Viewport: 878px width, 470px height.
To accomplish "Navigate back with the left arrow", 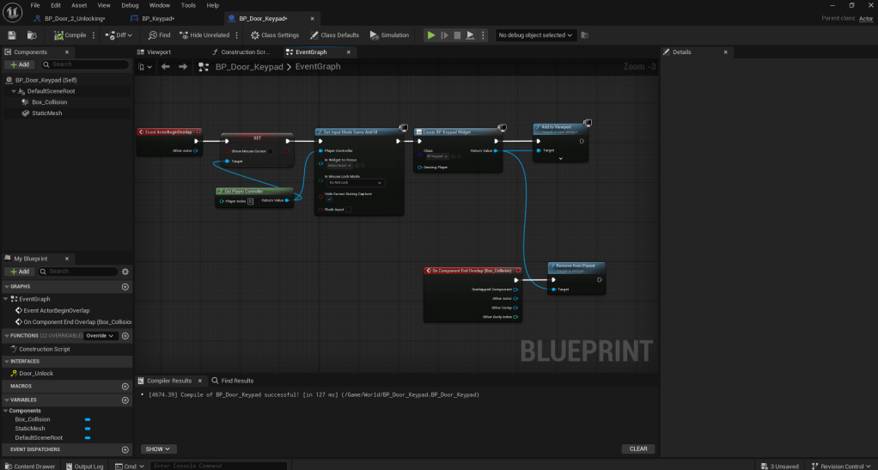I will pos(166,66).
